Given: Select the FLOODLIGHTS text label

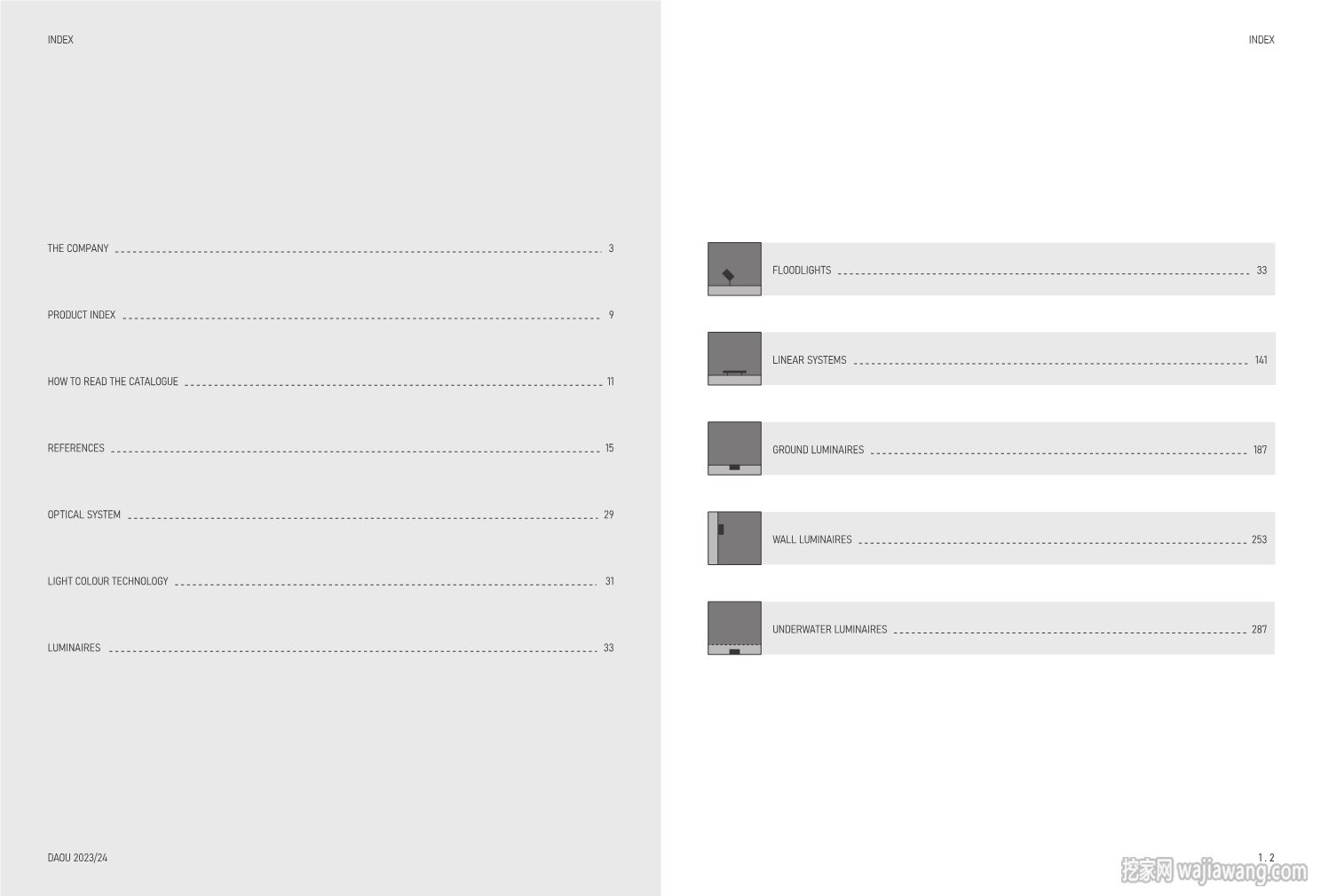Looking at the screenshot, I should pos(802,271).
